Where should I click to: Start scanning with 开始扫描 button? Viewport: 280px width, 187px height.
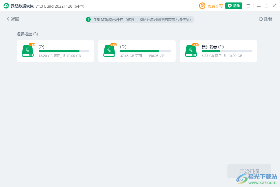click(x=249, y=171)
